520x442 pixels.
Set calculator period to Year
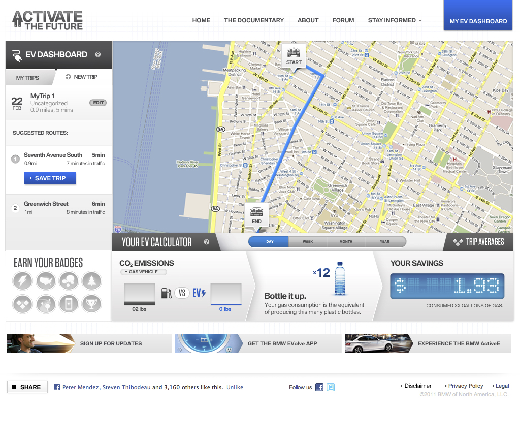click(385, 242)
